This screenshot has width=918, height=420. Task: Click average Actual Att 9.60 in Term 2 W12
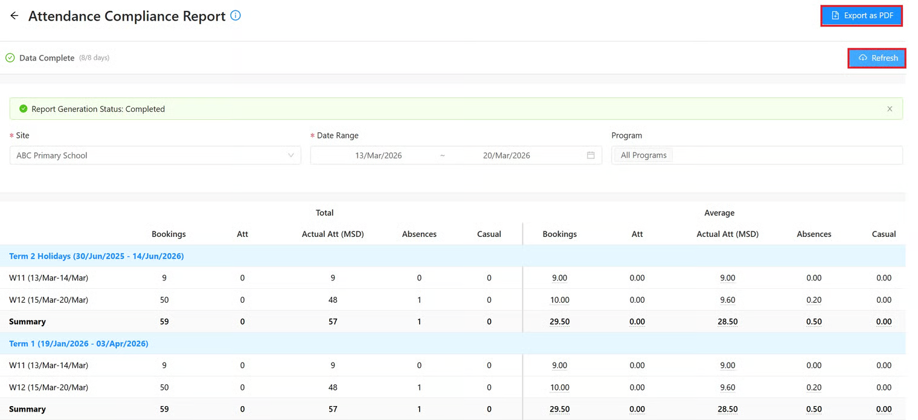pyautogui.click(x=727, y=300)
